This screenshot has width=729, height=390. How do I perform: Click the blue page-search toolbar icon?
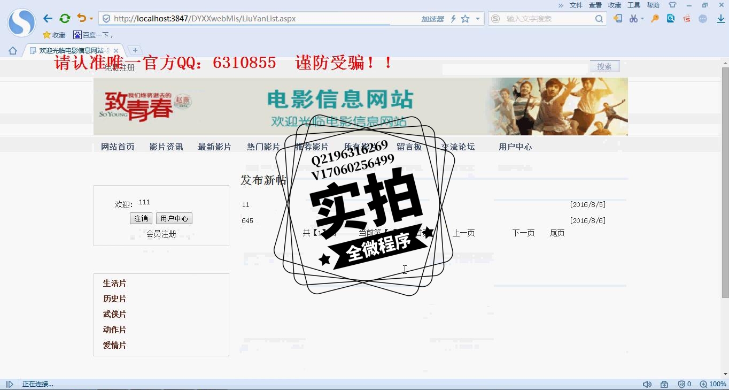[671, 18]
